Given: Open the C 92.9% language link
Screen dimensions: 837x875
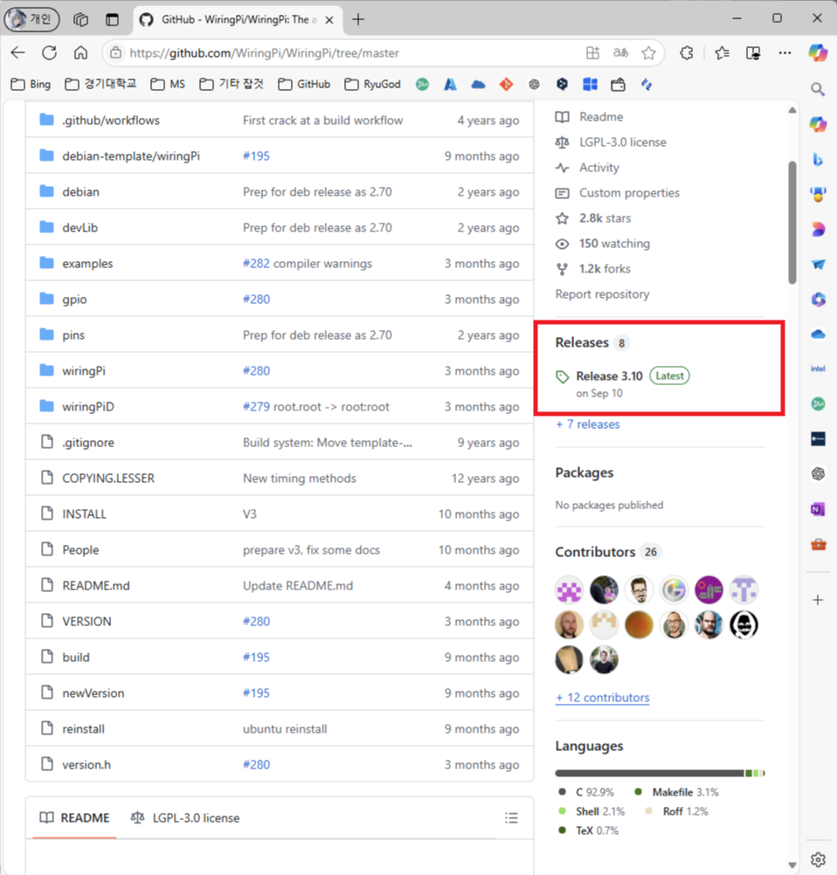Looking at the screenshot, I should [x=587, y=792].
